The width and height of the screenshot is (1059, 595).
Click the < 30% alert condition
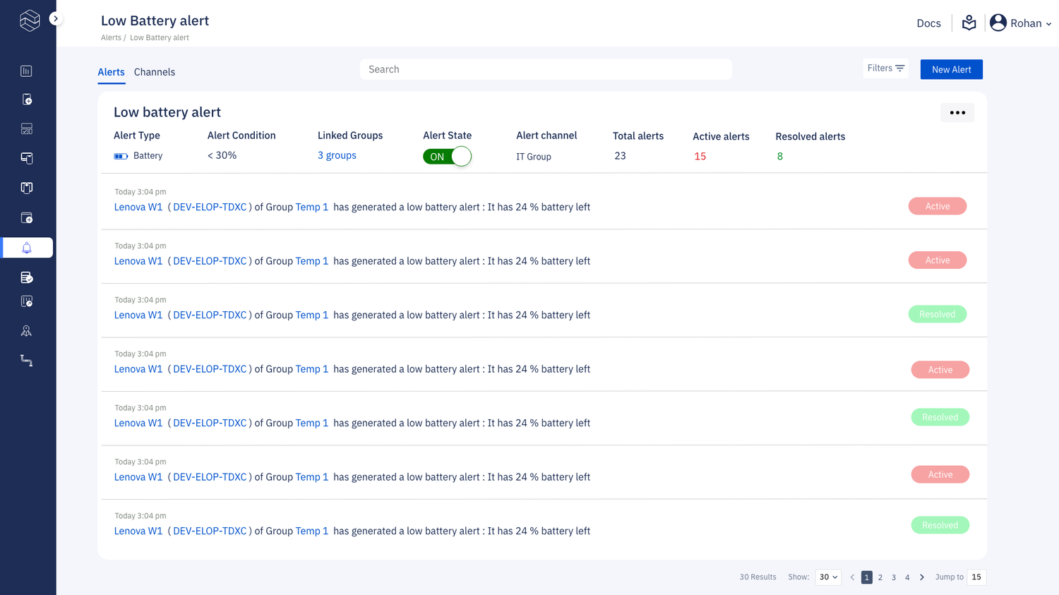click(x=222, y=155)
